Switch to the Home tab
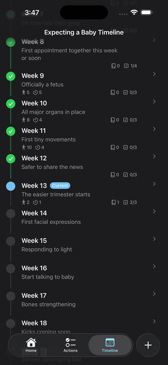168x365 pixels. pos(31,345)
